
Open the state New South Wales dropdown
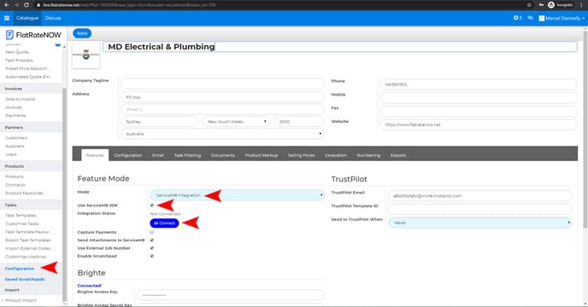236,122
